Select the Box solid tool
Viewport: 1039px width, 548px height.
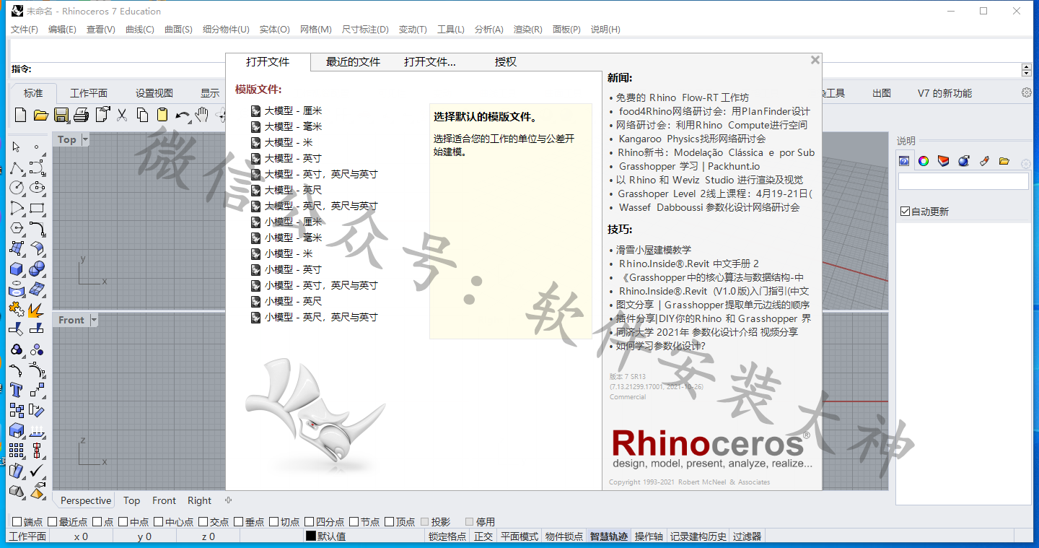pos(17,269)
